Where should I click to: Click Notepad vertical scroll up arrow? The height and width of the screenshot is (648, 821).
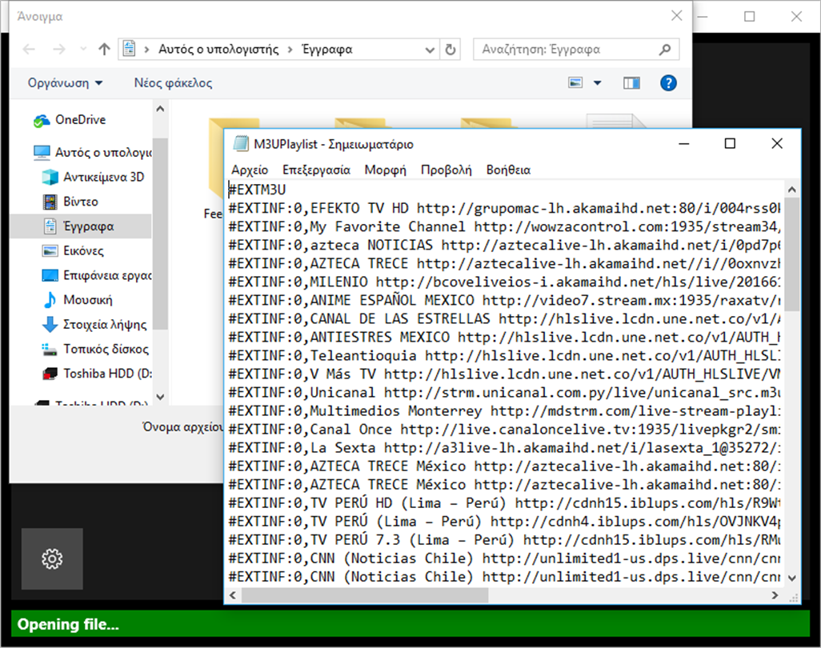(791, 190)
